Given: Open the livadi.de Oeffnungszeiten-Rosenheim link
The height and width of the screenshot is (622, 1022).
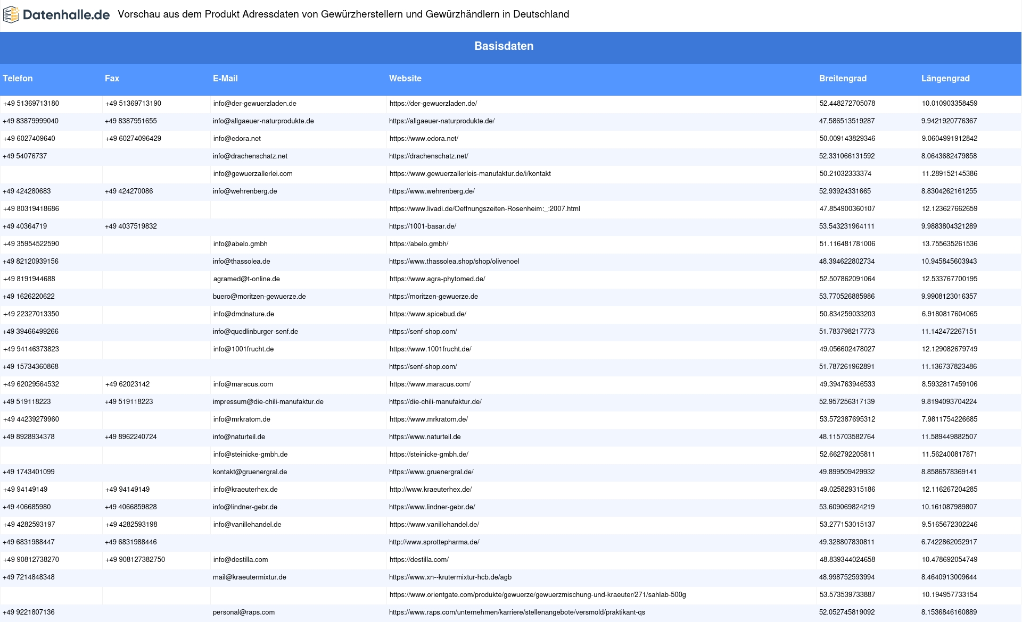Looking at the screenshot, I should tap(485, 209).
